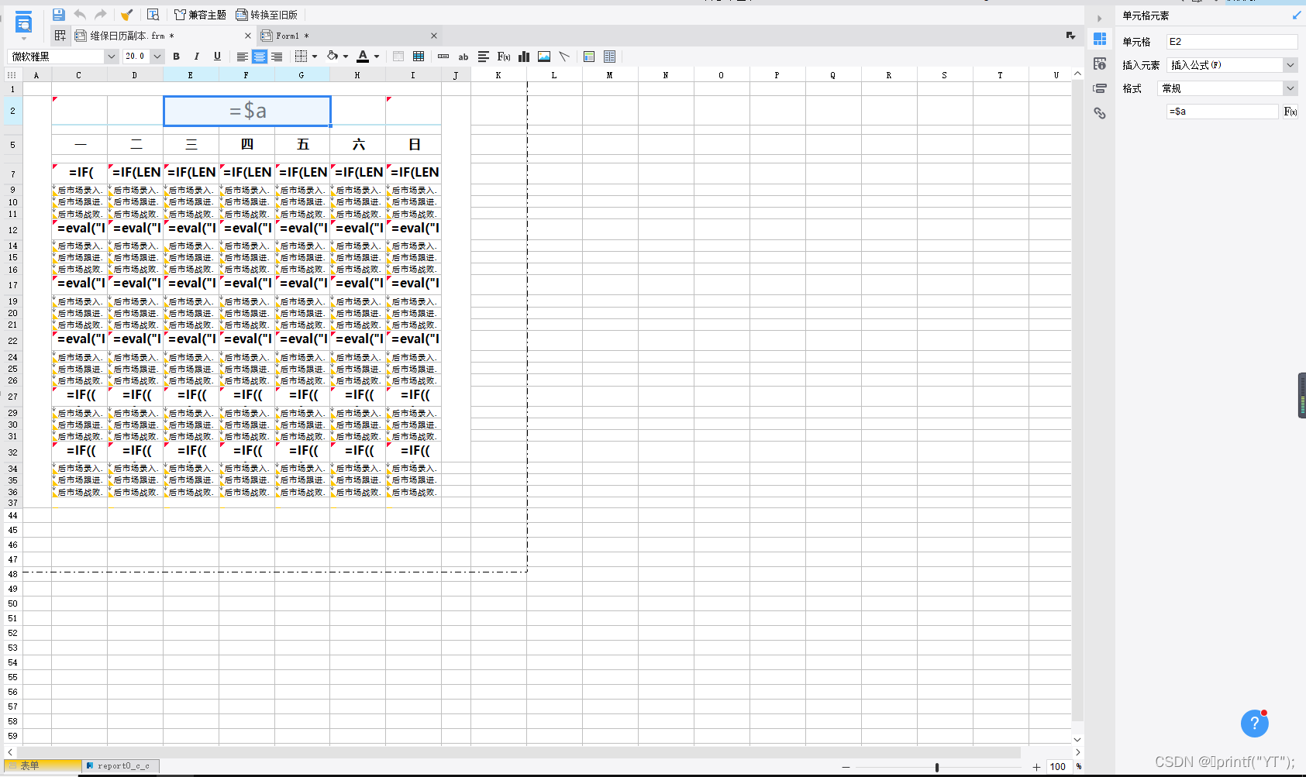Screen dimensions: 1306x777
Task: Click the zoom slider handle
Action: tap(937, 767)
